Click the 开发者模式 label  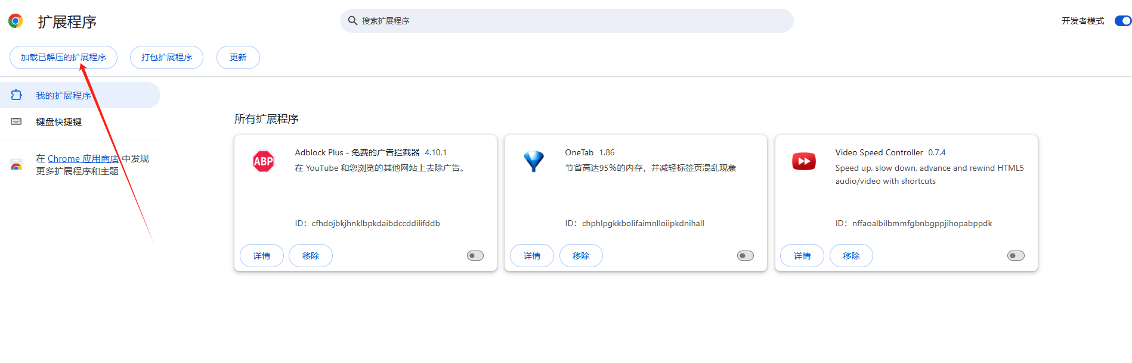(x=1082, y=21)
